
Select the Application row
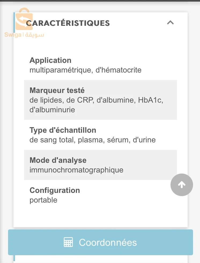pyautogui.click(x=86, y=65)
